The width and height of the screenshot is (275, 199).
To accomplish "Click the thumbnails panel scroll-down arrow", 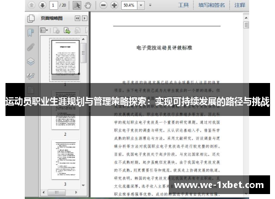I will [83, 185].
